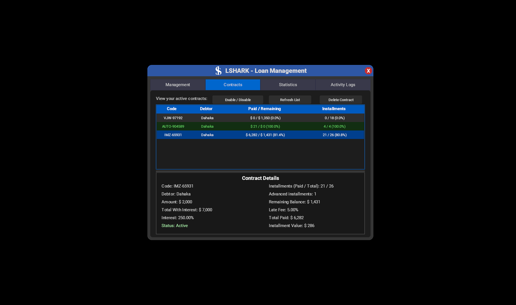Click the 0 / 18 (0.0%) installments cell
Viewport: 516px width, 305px height.
pos(335,118)
